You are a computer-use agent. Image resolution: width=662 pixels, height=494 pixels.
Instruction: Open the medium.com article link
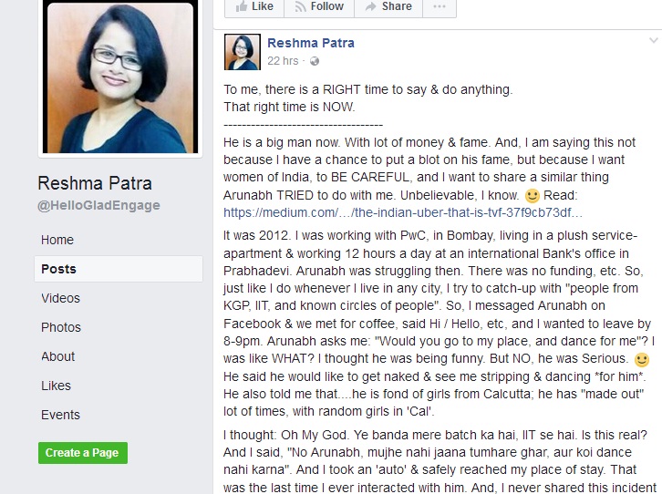click(x=403, y=212)
